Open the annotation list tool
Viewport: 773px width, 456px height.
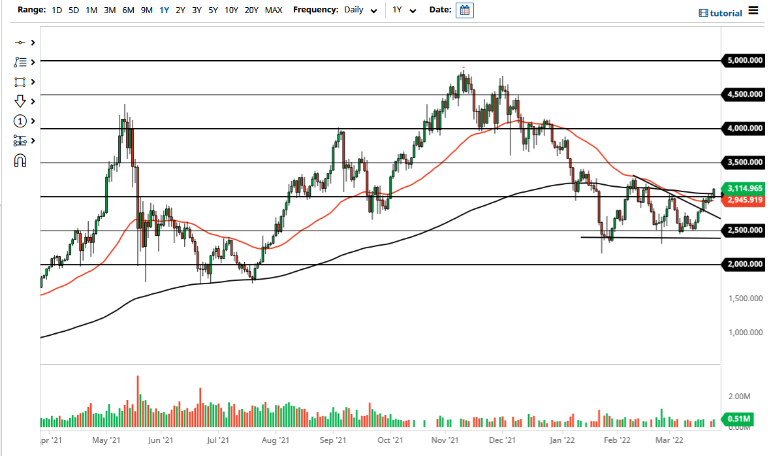coord(20,62)
